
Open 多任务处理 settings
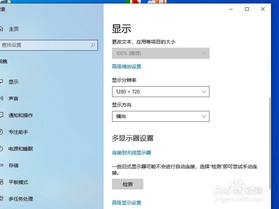pos(21,199)
